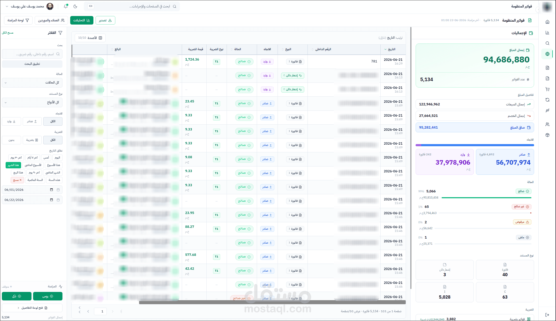Screen dimensions: 556x321
Task: Expand the كل الأنواع document type dropdown
Action: (x=32, y=102)
